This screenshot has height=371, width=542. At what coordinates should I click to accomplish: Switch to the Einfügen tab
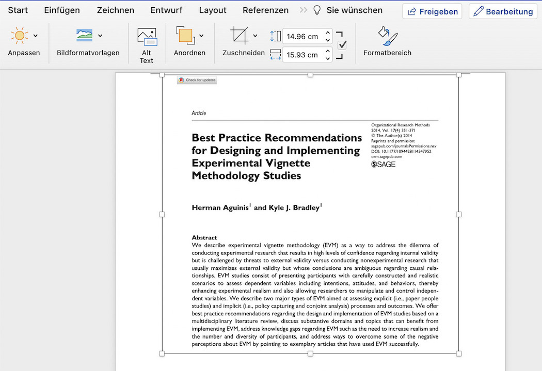click(62, 10)
